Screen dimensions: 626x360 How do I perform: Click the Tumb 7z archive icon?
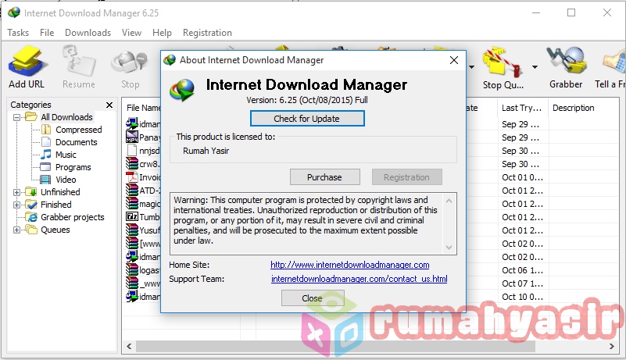(x=132, y=217)
